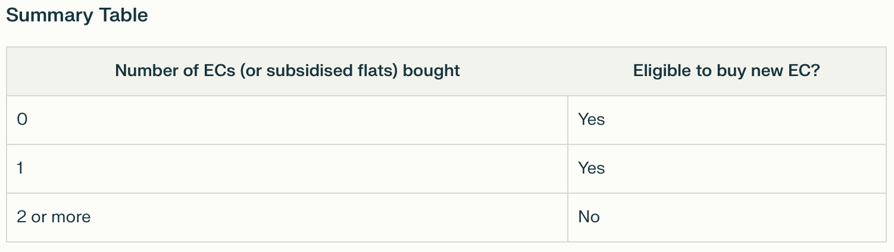This screenshot has width=894, height=252.
Task: Click the digit '2' in the last row
Action: pyautogui.click(x=21, y=217)
